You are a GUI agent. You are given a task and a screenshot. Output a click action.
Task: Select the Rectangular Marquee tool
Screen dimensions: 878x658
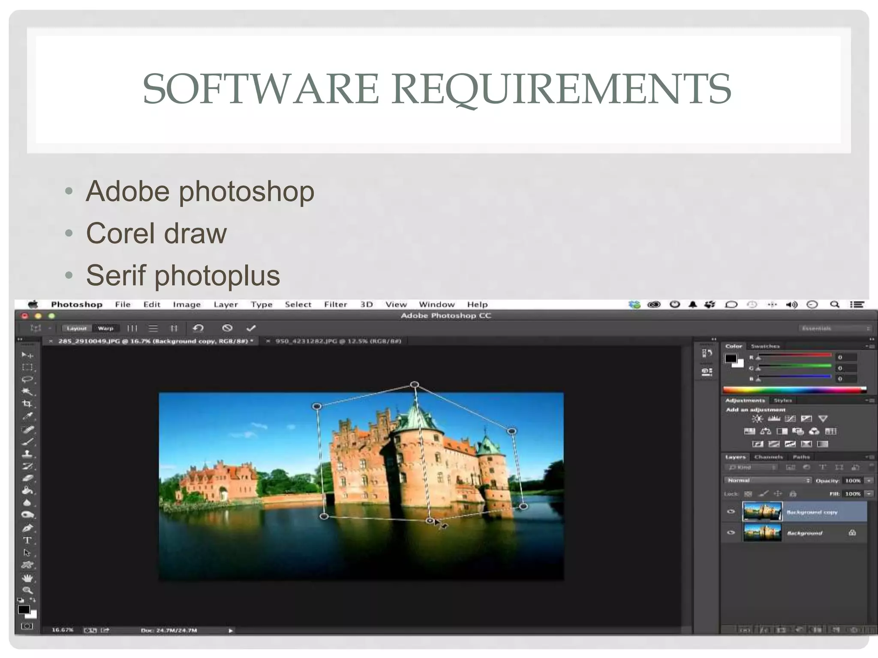pyautogui.click(x=27, y=367)
